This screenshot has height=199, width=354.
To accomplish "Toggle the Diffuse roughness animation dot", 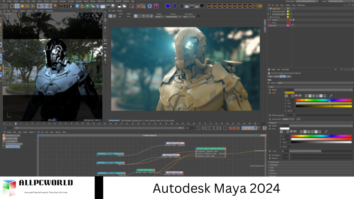I will coord(270,115).
